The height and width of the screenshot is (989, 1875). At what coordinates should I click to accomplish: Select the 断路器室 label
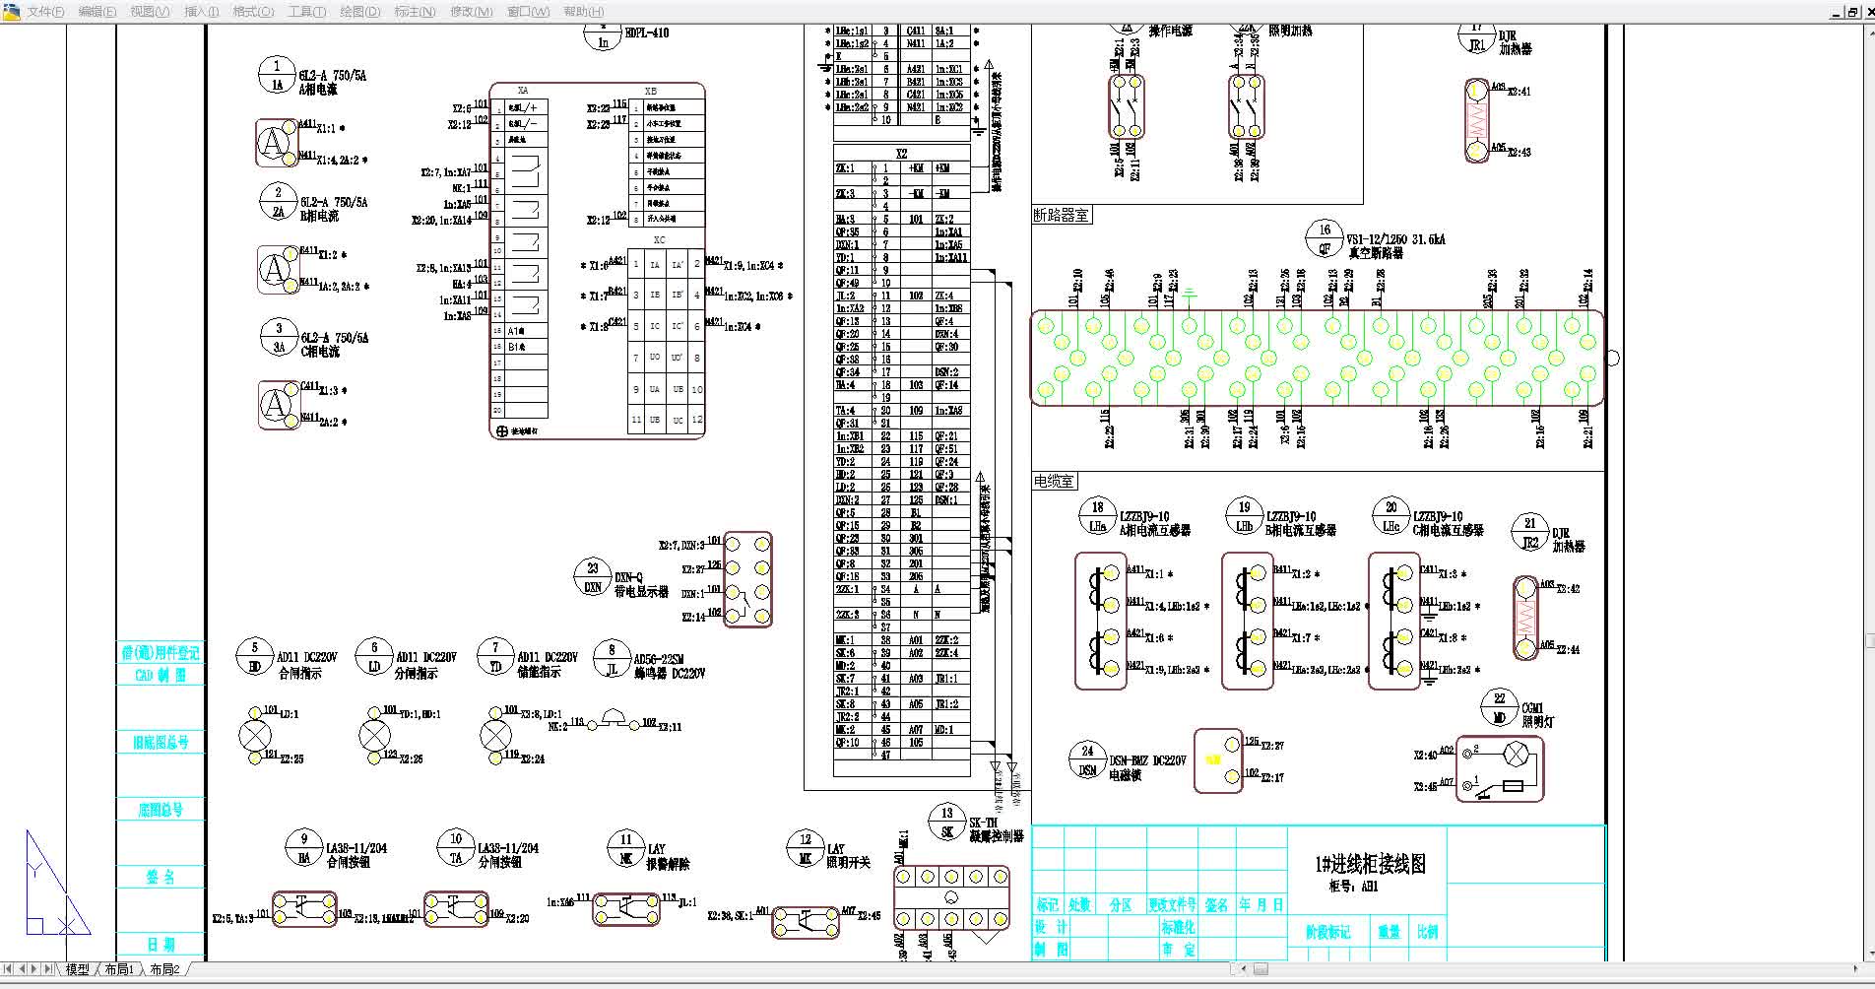coord(1061,215)
